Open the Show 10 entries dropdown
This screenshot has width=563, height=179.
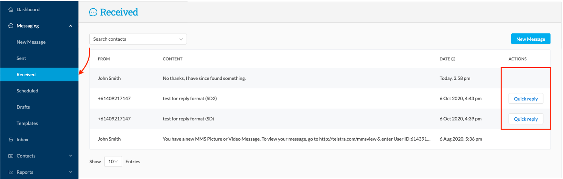[x=113, y=162]
